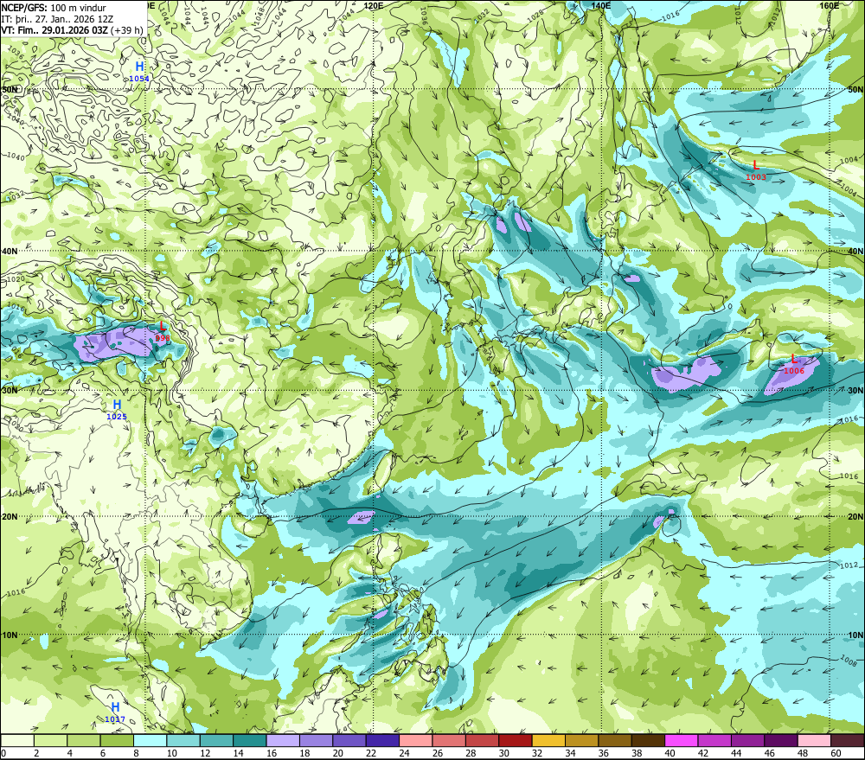Screen dimensions: 865x760
Task: Pick the dark brown 38–40 legend swatch
Action: 648,740
